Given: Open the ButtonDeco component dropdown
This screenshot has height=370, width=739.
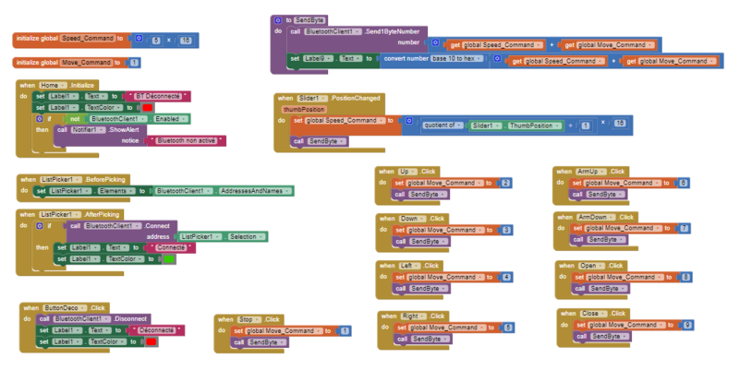Looking at the screenshot, I should click(81, 307).
